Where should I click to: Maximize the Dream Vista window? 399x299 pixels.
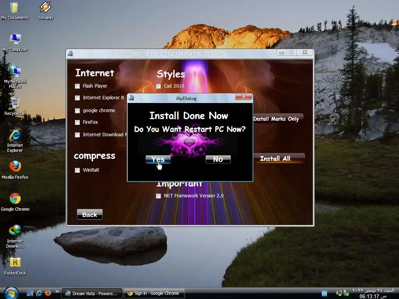click(x=291, y=53)
